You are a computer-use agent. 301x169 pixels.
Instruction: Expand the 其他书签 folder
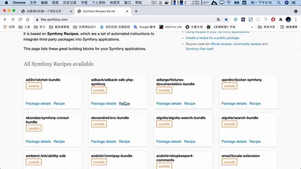[266, 27]
